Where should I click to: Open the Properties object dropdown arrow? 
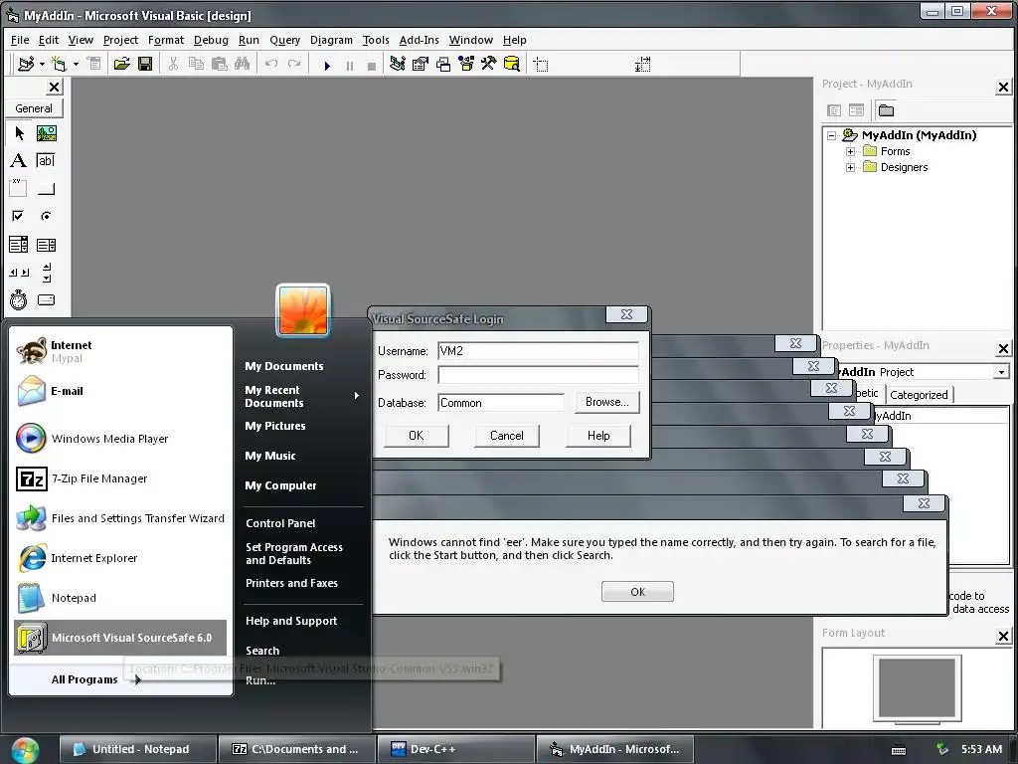(1001, 372)
